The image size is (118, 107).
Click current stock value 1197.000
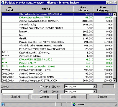(x=88, y=38)
